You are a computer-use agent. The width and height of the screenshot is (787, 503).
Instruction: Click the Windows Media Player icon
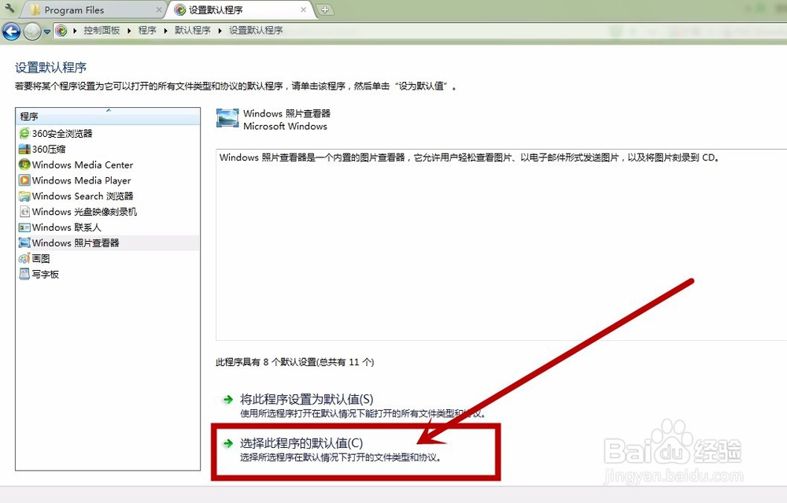click(24, 180)
